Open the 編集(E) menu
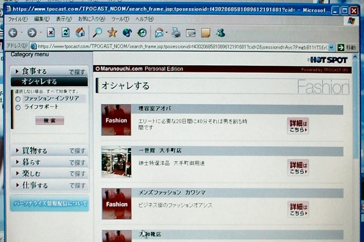Screen dimensions: 364x242 pos(42,19)
